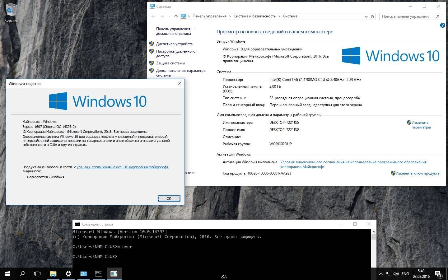The width and height of the screenshot is (448, 280).
Task: Open Настройка удаленного доступа link
Action: tap(176, 54)
